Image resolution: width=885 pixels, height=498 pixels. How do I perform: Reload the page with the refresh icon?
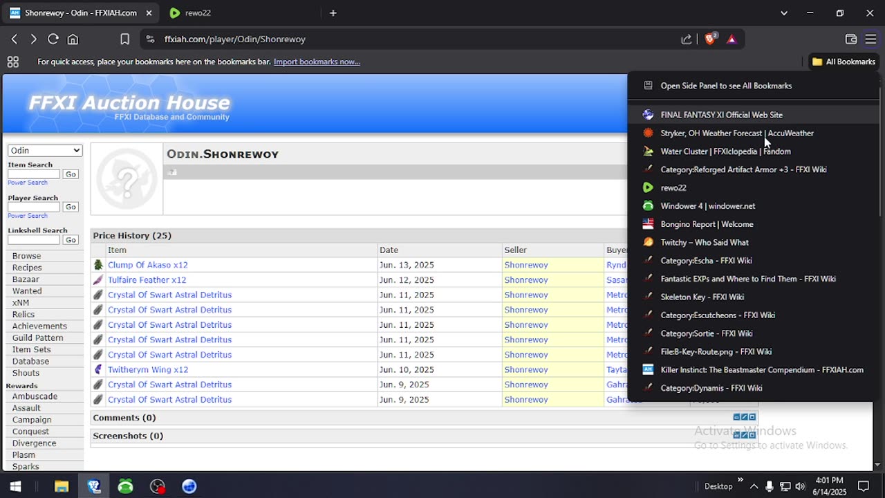(53, 39)
